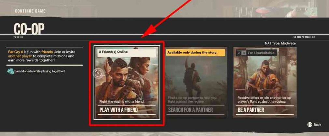Select the Search for a Partner card image
The image size is (329, 136).
pos(196,83)
